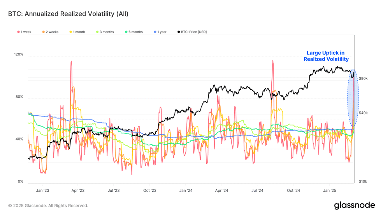Click the black BTC price legend dot

point(179,32)
